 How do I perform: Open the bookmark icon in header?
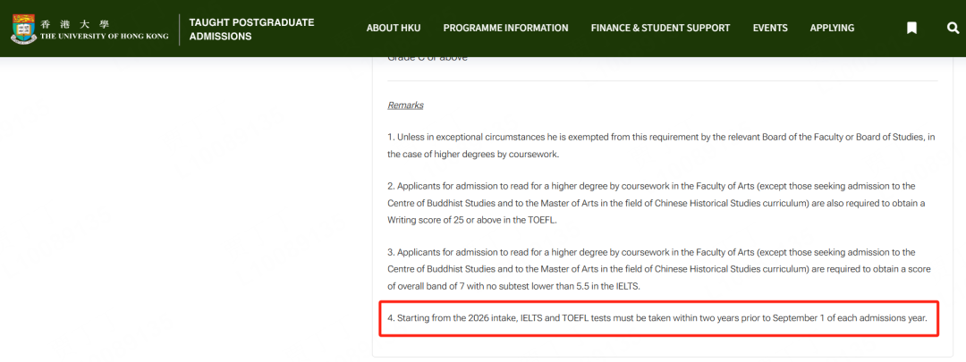point(911,29)
